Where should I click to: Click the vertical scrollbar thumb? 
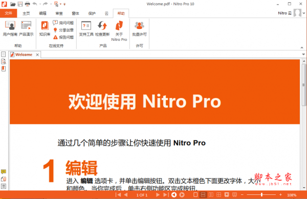click(304, 85)
